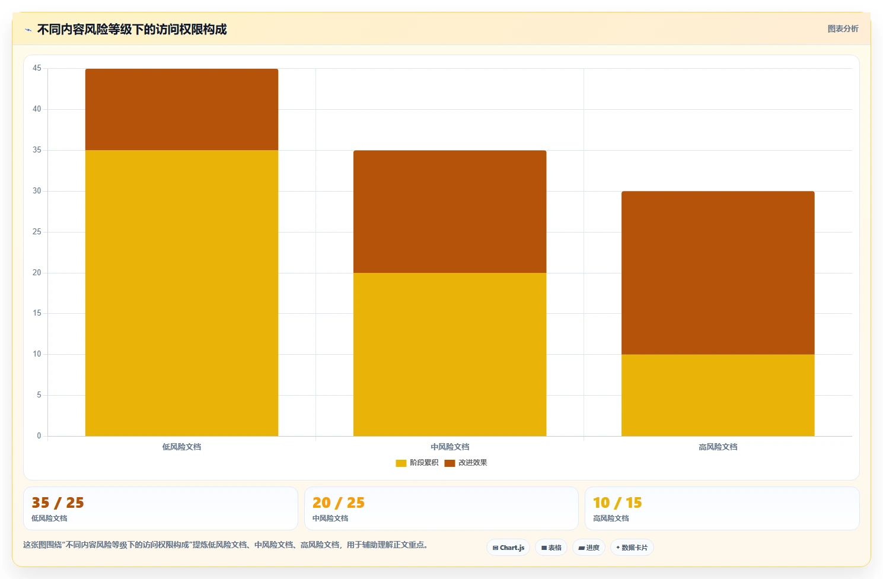Click the brown segment of 低风险文档 bar
Image resolution: width=883 pixels, height=579 pixels.
click(181, 110)
